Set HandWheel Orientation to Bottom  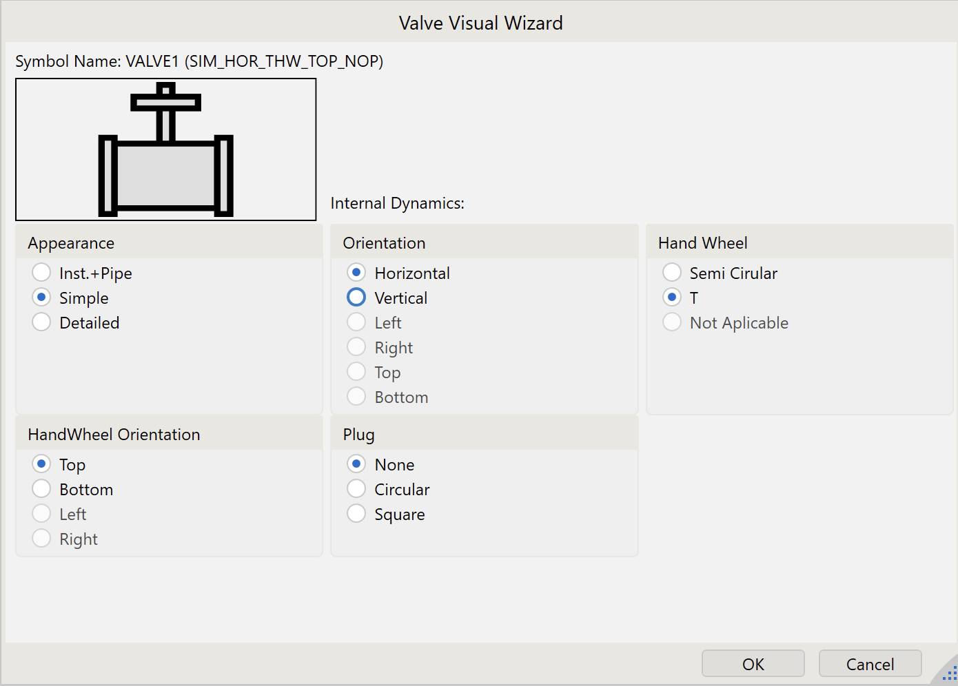pos(42,489)
